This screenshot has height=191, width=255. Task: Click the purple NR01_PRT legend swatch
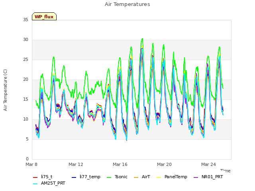point(196,177)
